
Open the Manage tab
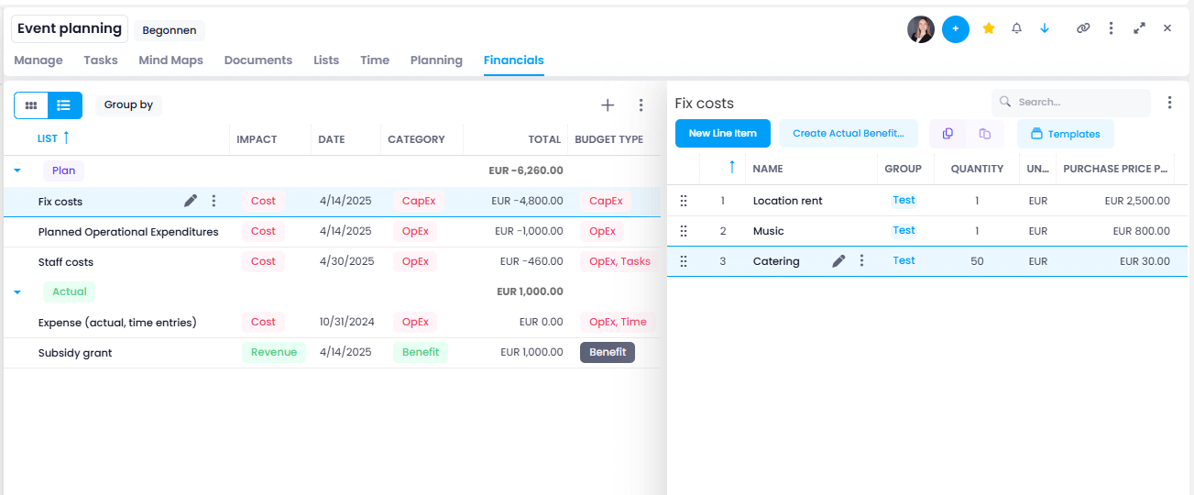(x=38, y=60)
